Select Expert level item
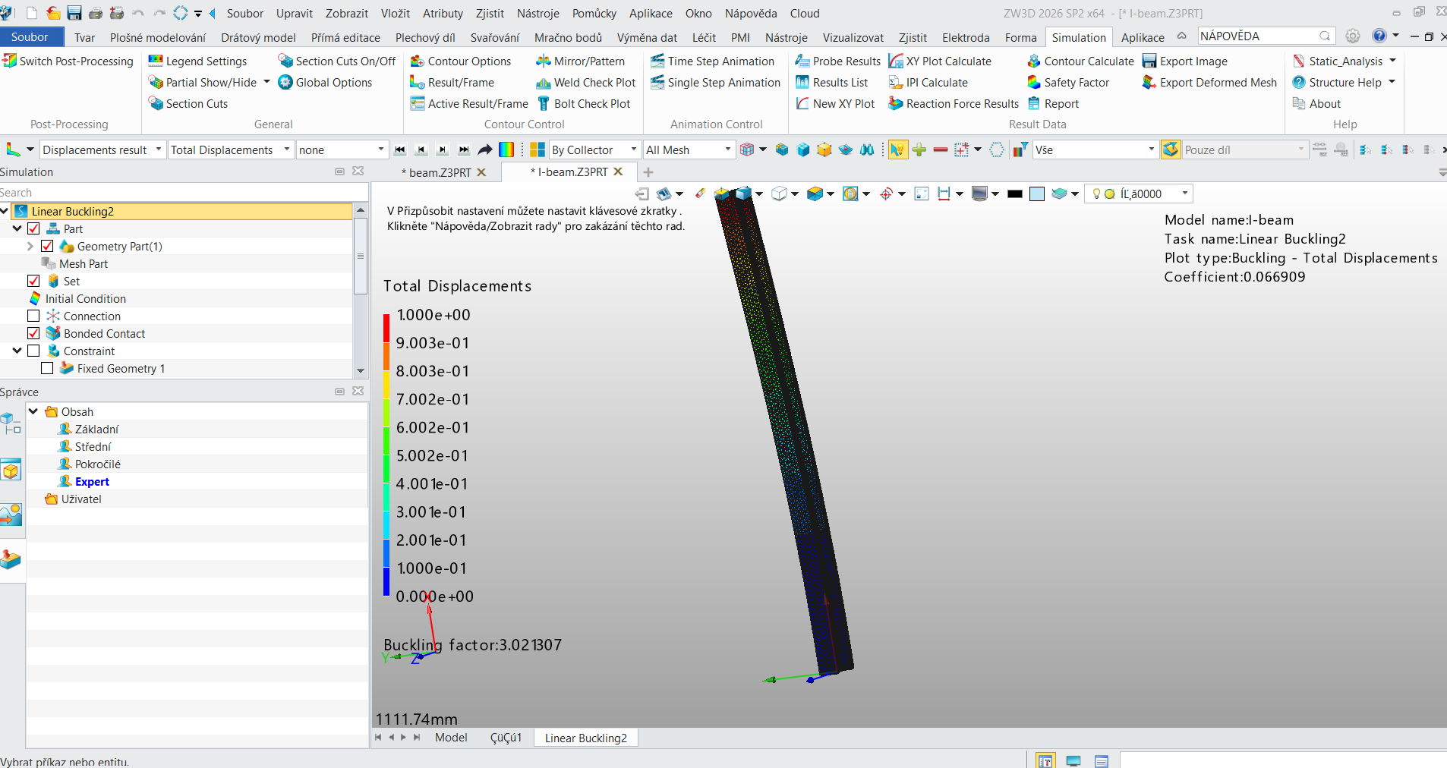Image resolution: width=1447 pixels, height=768 pixels. [x=92, y=481]
